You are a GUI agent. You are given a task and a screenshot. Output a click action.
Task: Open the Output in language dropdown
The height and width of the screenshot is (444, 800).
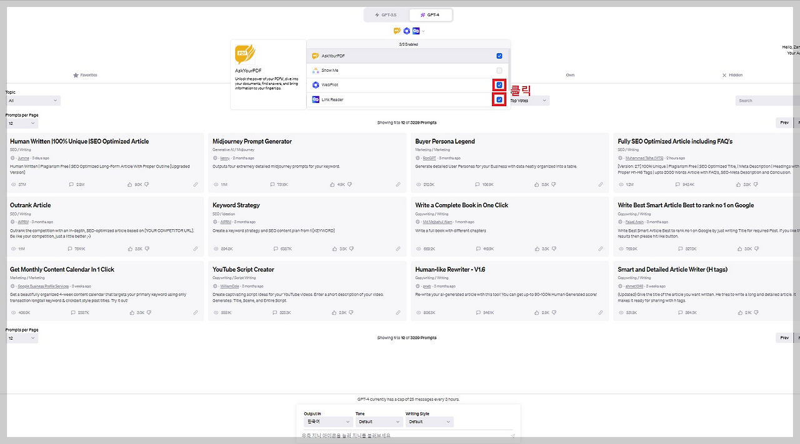[x=329, y=422]
